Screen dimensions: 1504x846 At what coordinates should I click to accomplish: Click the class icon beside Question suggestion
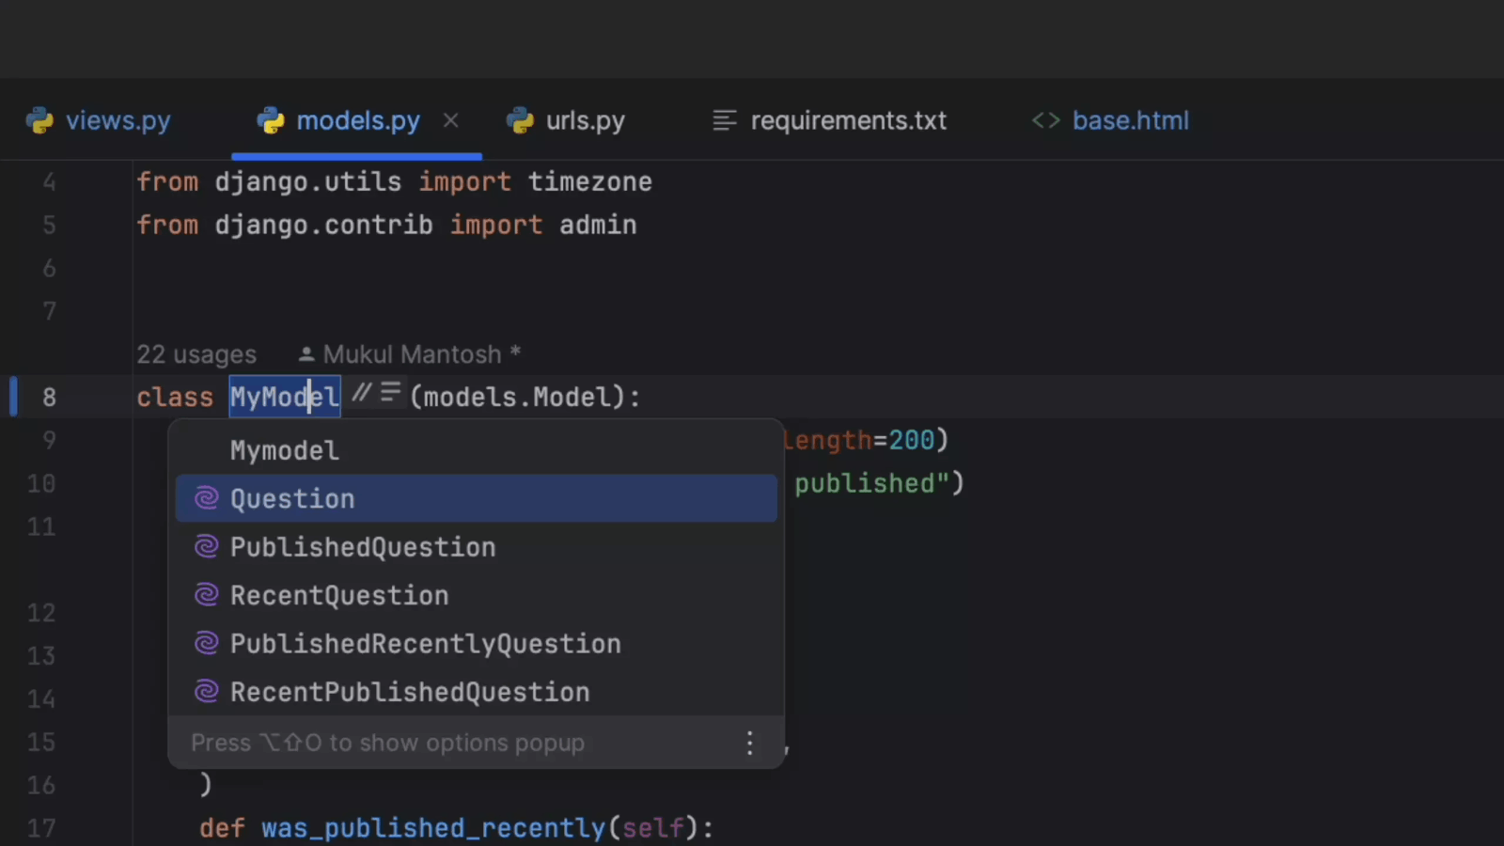(x=207, y=498)
